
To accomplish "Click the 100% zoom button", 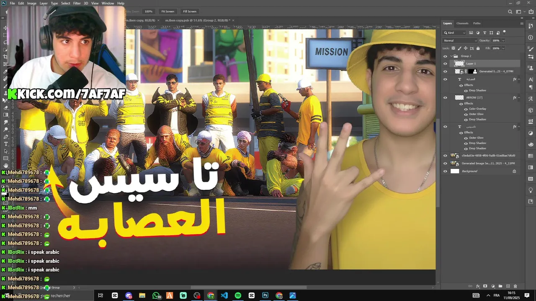I will click(148, 11).
